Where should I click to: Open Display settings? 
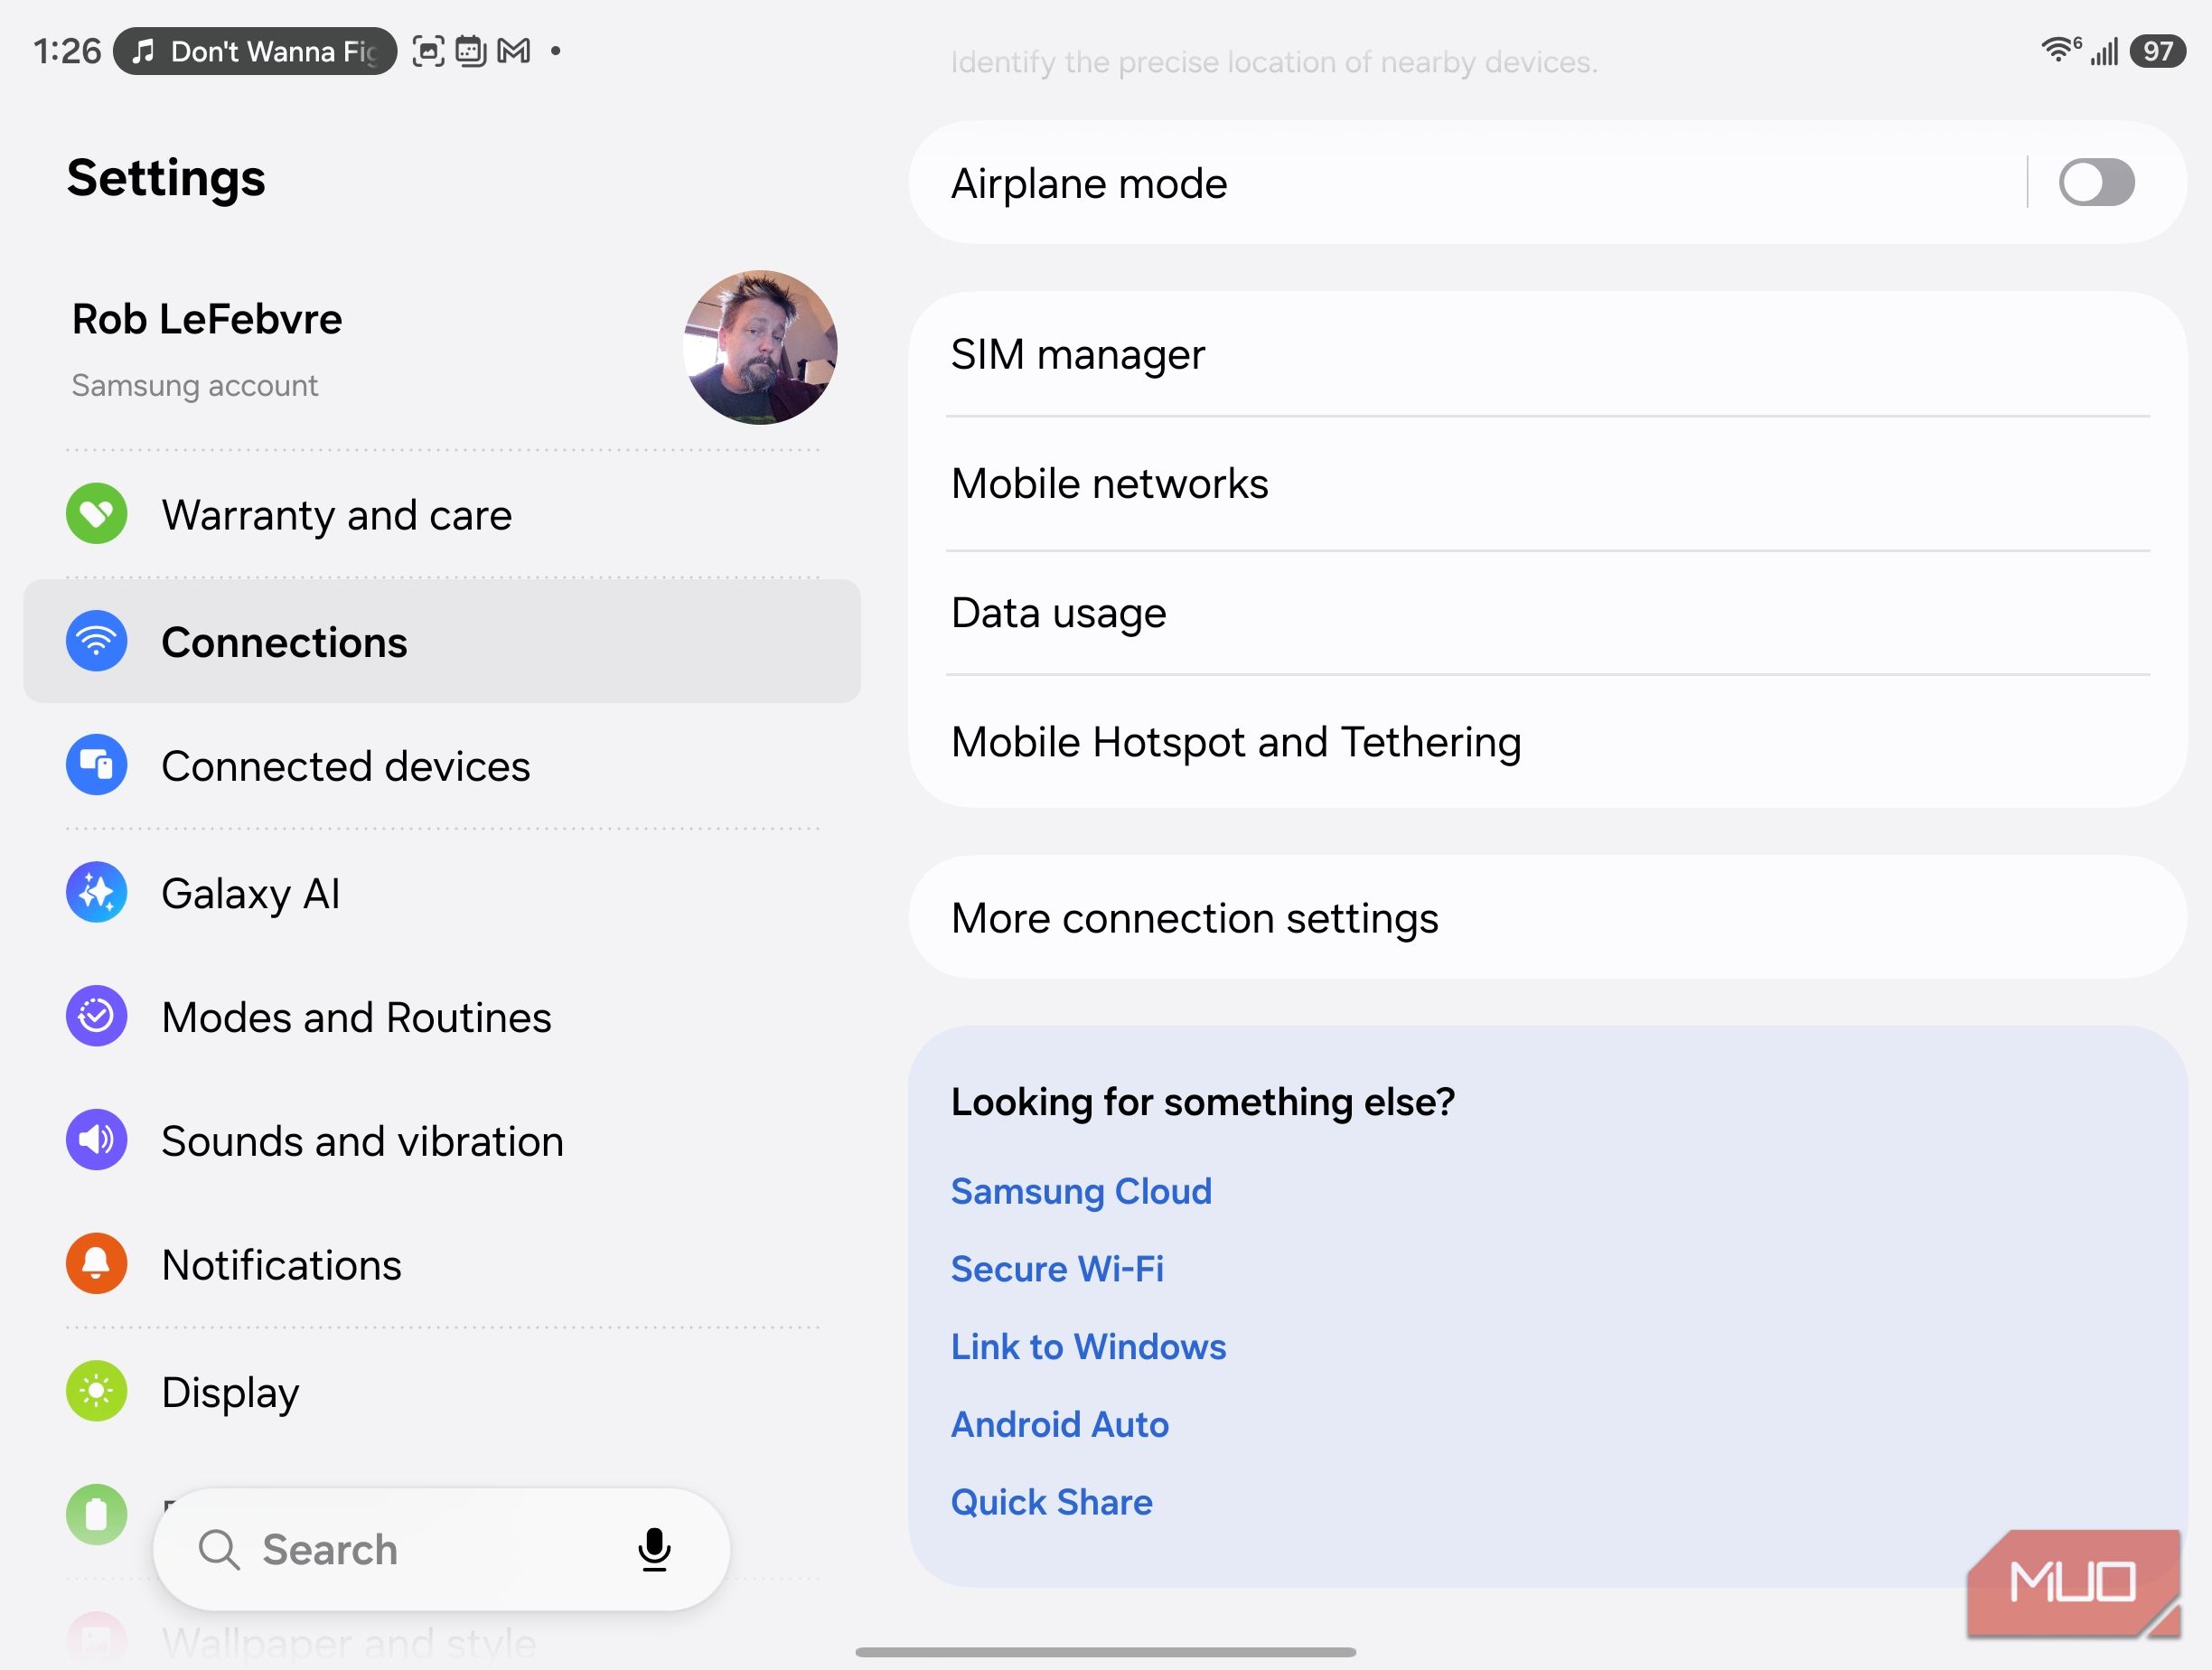click(x=442, y=1391)
